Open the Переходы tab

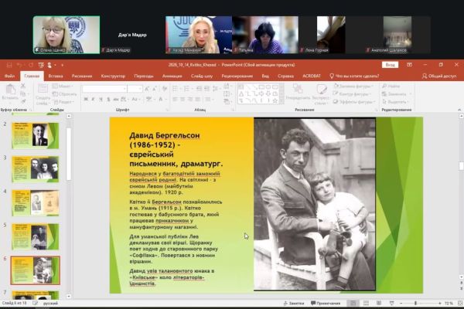[144, 76]
